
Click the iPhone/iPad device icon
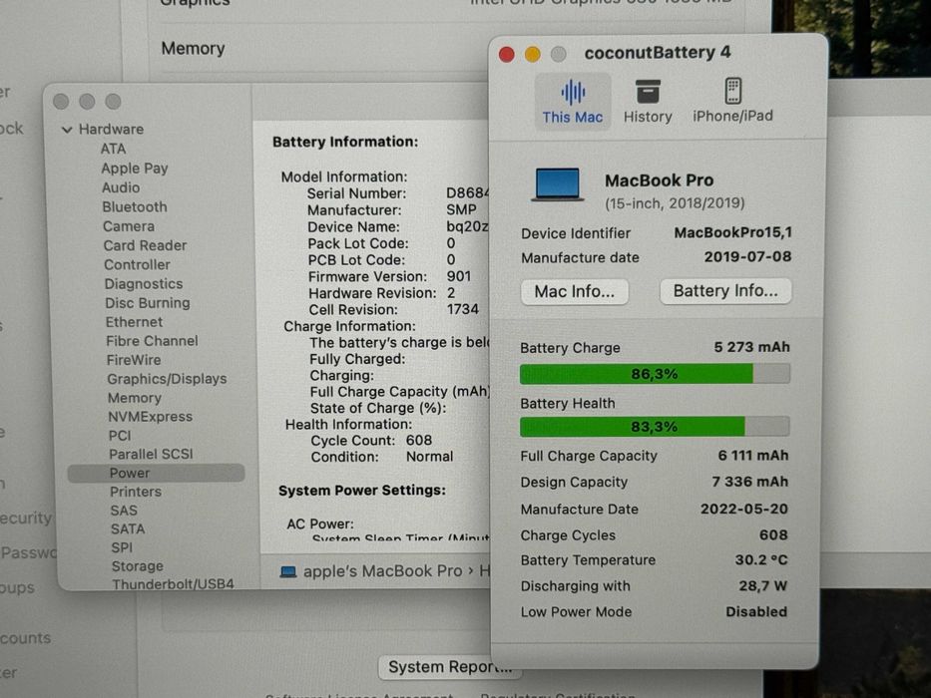pos(733,92)
